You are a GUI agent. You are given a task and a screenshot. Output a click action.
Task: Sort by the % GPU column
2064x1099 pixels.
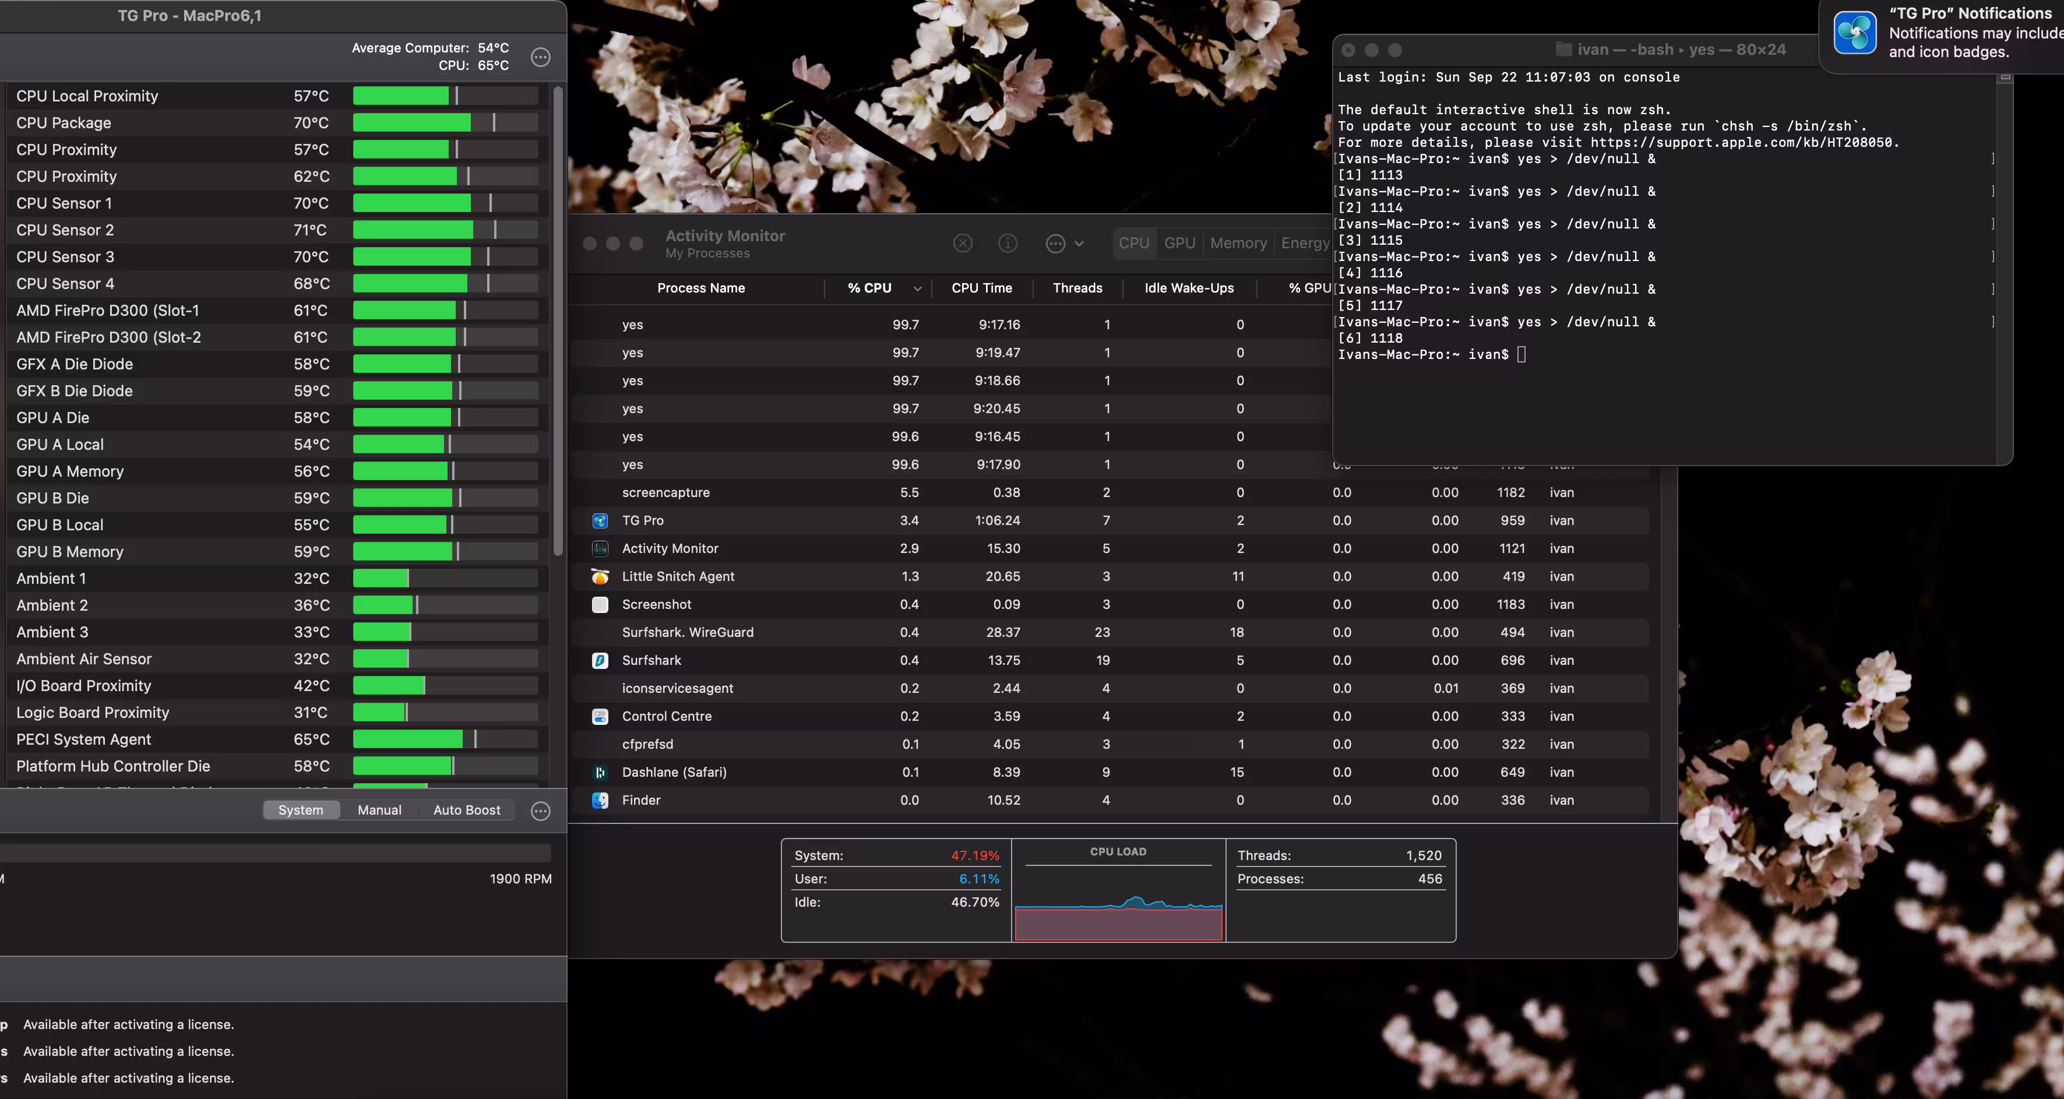[x=1309, y=288]
